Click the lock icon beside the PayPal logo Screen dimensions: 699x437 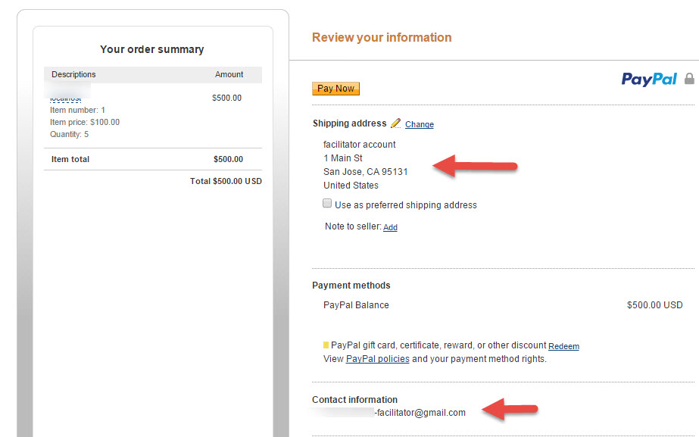(x=689, y=78)
